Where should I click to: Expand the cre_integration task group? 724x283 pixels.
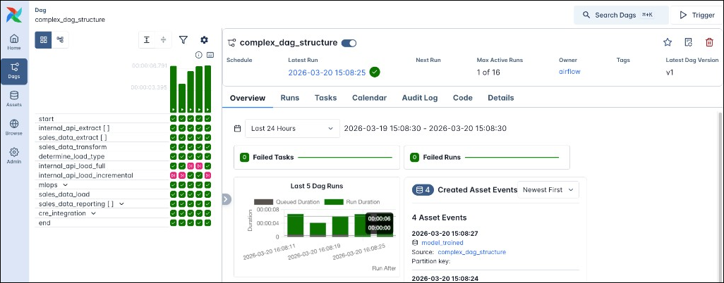93,213
